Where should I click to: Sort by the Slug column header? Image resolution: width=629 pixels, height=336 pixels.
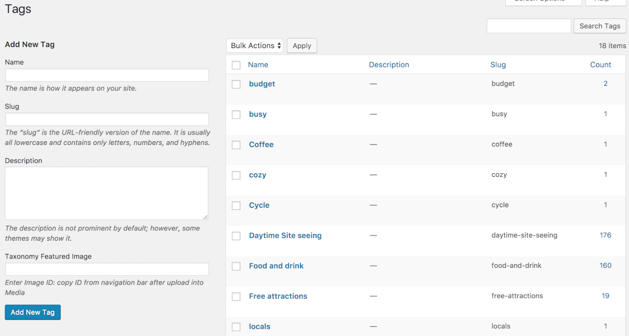tap(498, 65)
